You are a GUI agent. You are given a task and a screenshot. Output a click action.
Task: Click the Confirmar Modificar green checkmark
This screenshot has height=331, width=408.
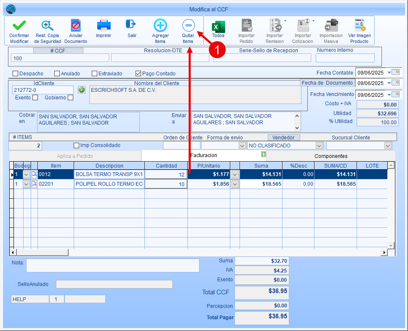[x=19, y=26]
